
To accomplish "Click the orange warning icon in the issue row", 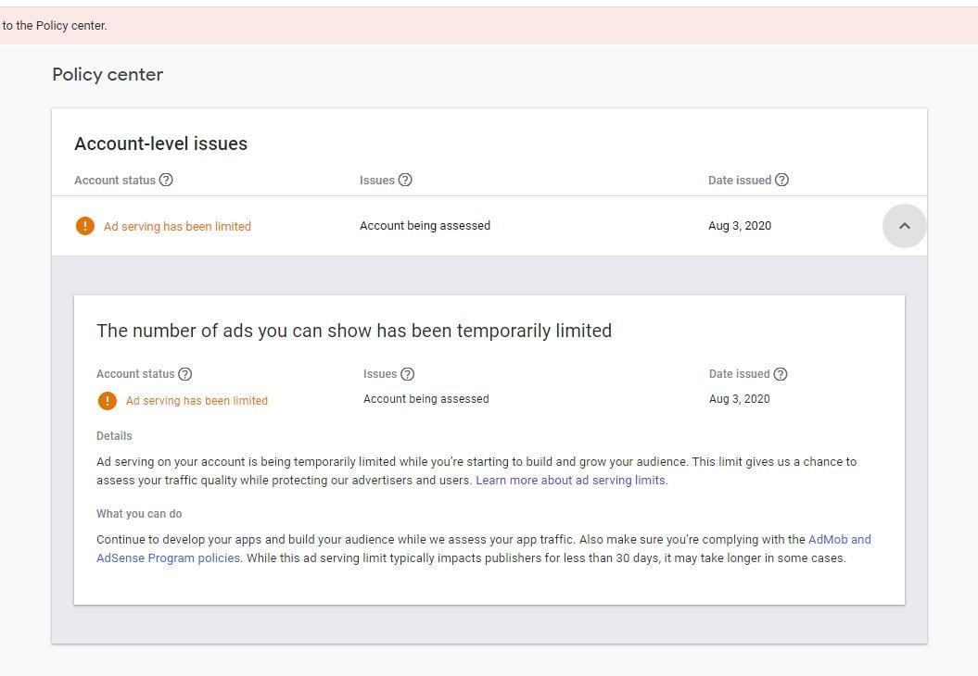I will (x=84, y=225).
